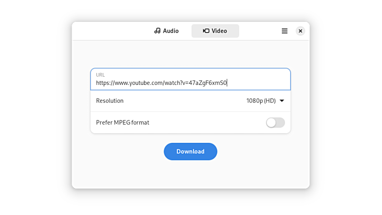Click the Prefer MPEG format label text
The height and width of the screenshot is (215, 382).
tap(122, 122)
